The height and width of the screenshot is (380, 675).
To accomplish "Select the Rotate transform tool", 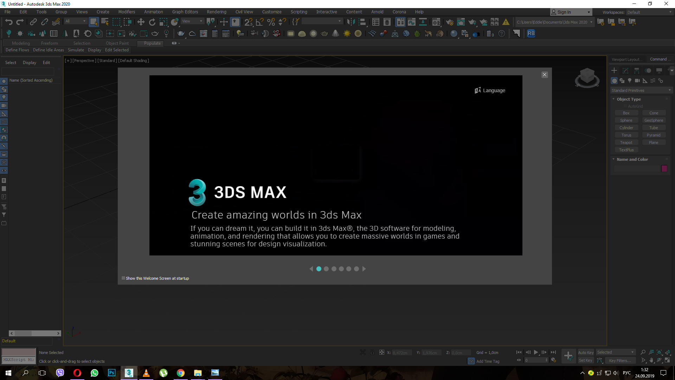I will pos(152,22).
